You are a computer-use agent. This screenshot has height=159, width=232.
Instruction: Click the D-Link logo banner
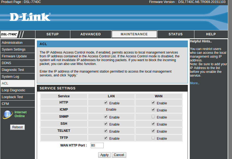[30, 17]
